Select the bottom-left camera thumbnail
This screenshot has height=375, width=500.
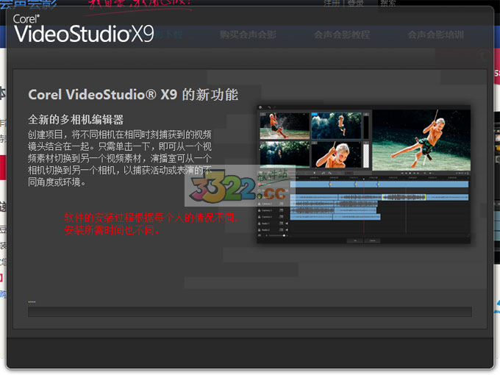(x=284, y=154)
